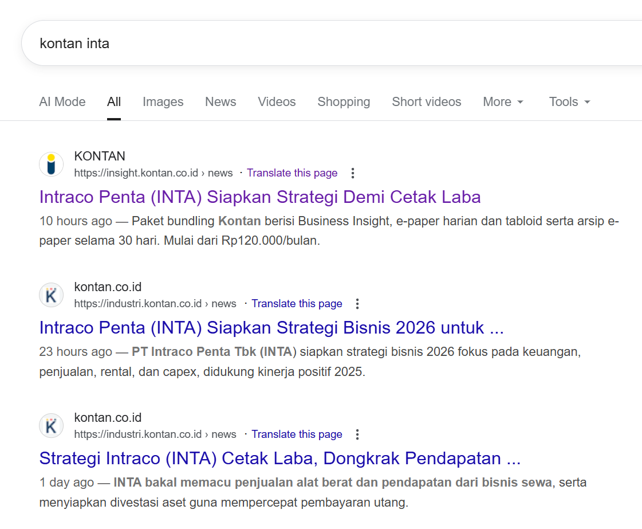
Task: Click the K favicon of the Strategi Bisnis 2026 result
Action: (51, 295)
